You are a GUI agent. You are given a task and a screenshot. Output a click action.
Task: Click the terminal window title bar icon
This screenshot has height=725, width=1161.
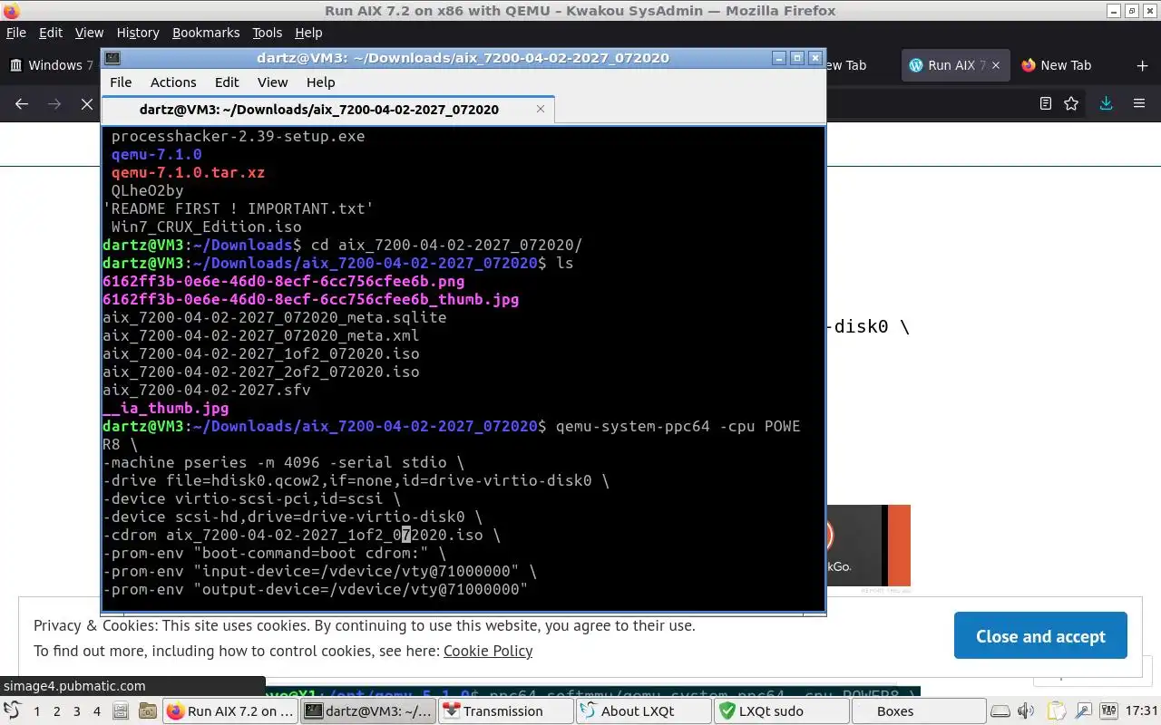coord(112,58)
